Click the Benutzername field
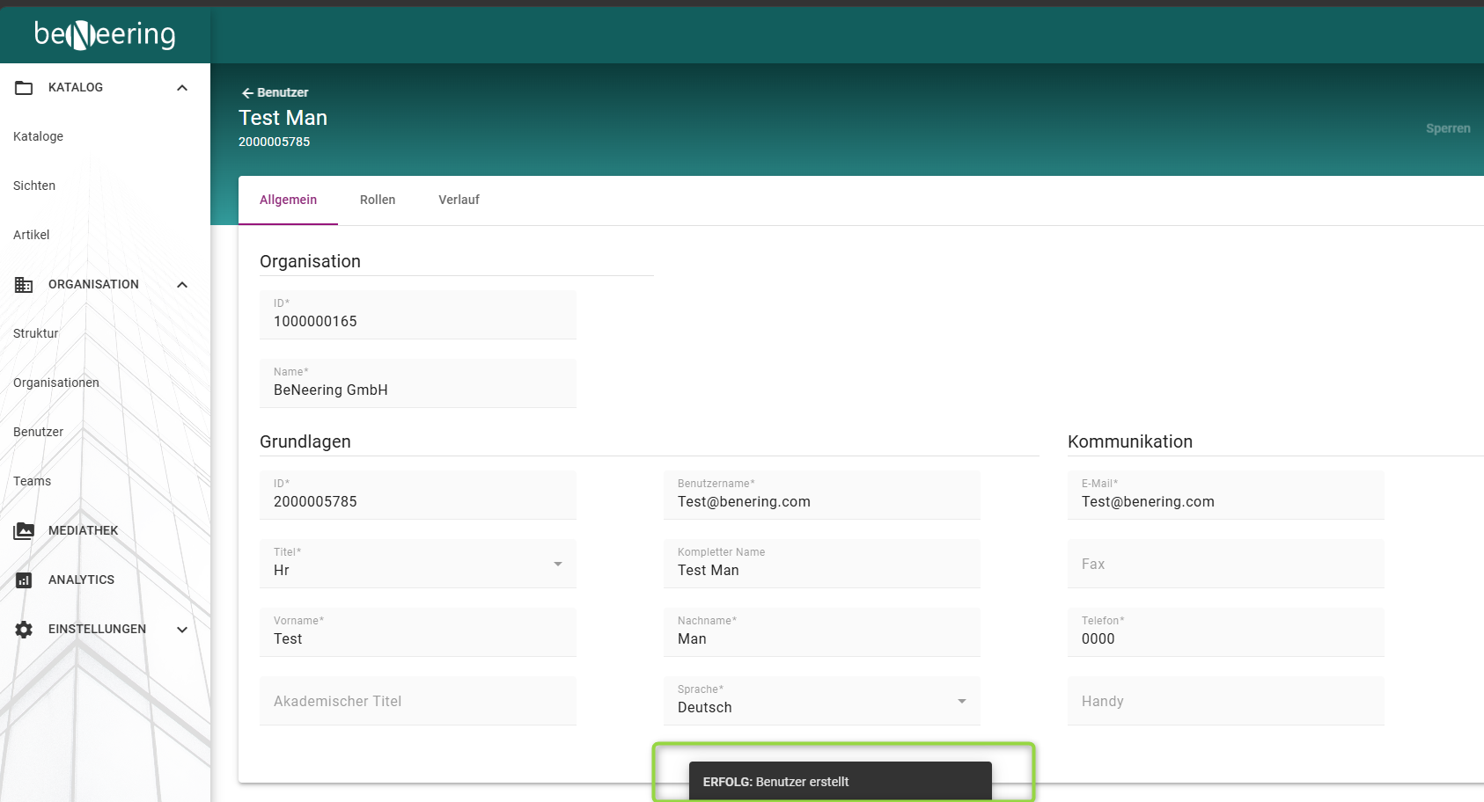Viewport: 1484px width, 802px height. pyautogui.click(x=822, y=495)
